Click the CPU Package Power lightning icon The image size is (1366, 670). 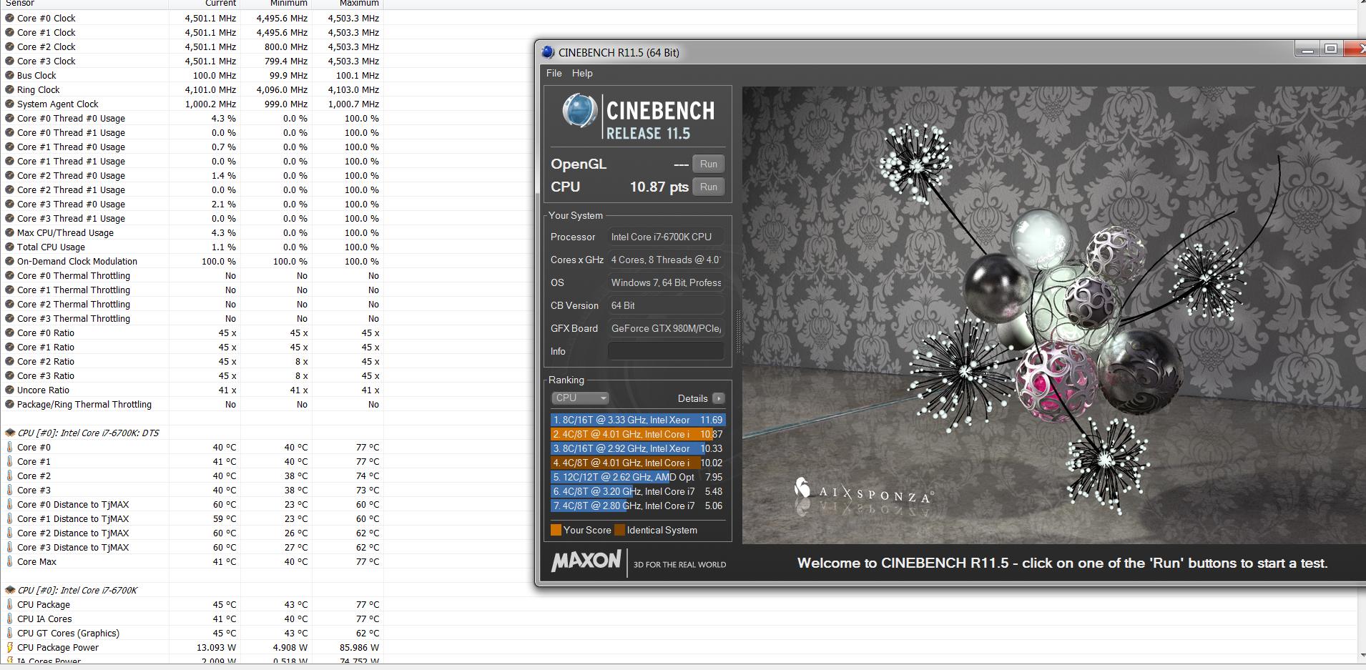[x=9, y=647]
